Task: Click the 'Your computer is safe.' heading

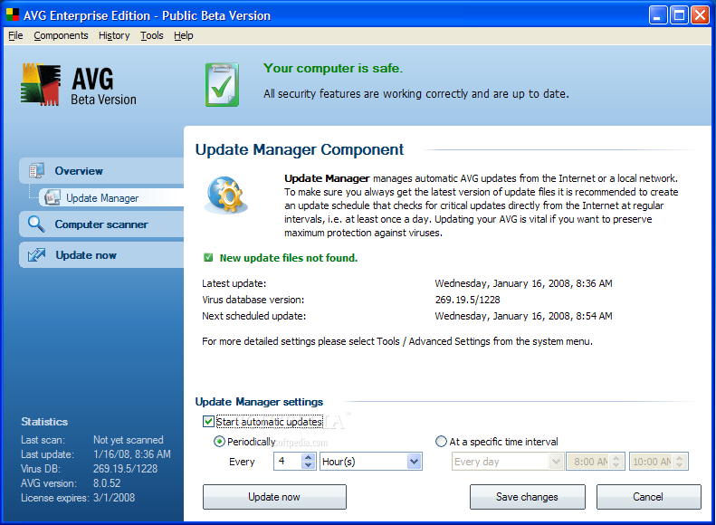Action: point(333,68)
